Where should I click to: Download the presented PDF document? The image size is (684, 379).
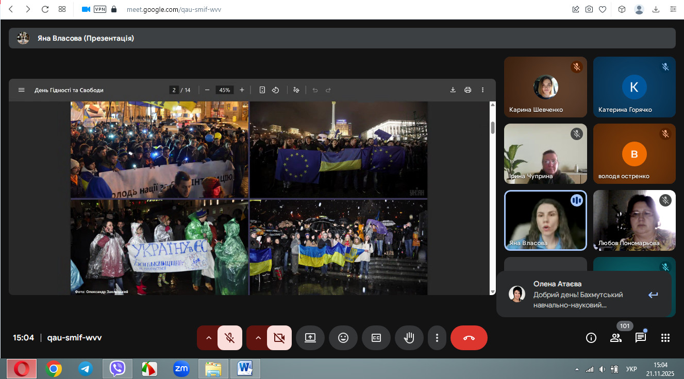(x=453, y=90)
